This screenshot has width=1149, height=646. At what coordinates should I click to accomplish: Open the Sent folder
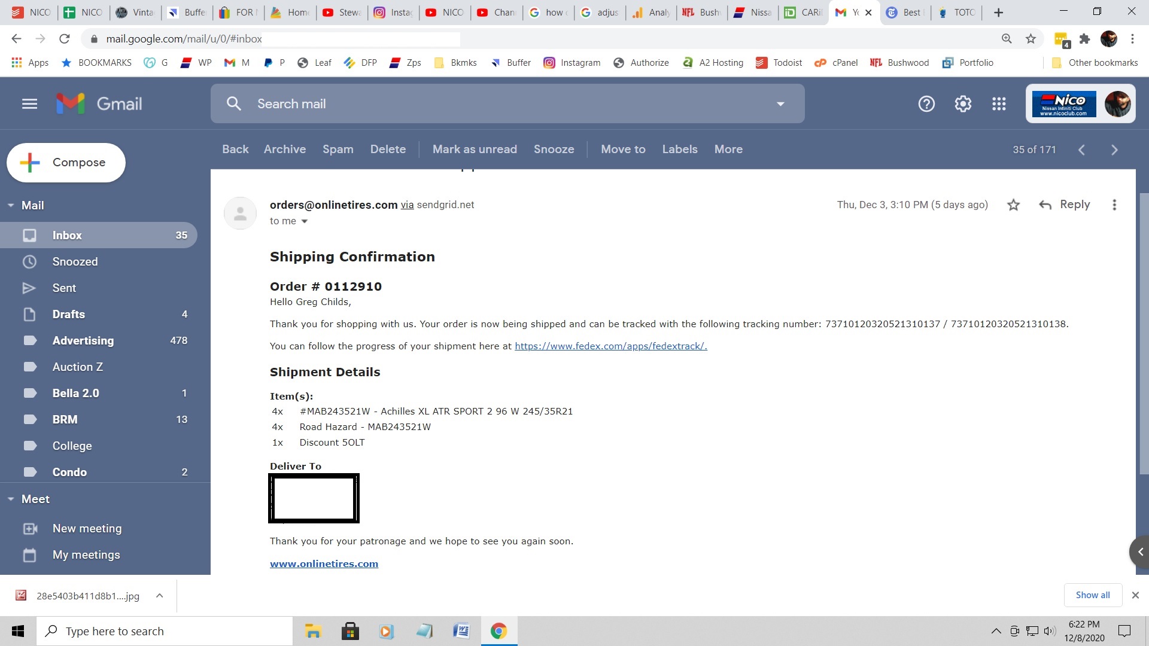99,288
